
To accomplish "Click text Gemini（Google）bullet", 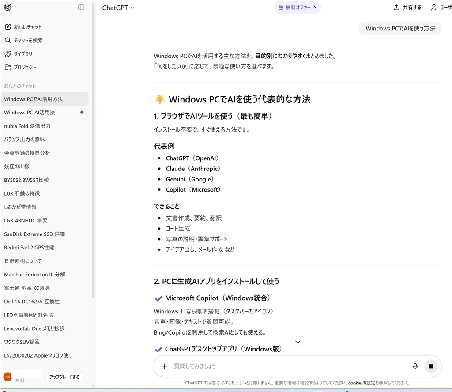I will [x=190, y=179].
